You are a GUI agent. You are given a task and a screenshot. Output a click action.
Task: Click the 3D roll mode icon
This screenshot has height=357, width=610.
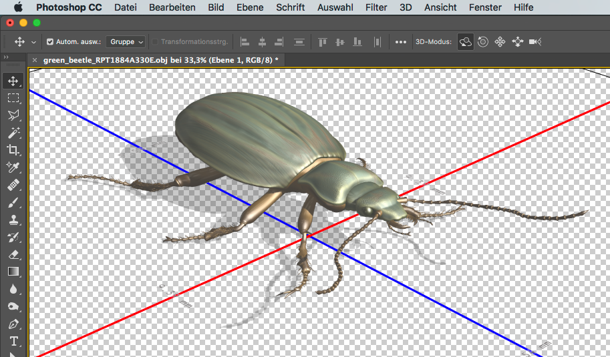pos(482,41)
